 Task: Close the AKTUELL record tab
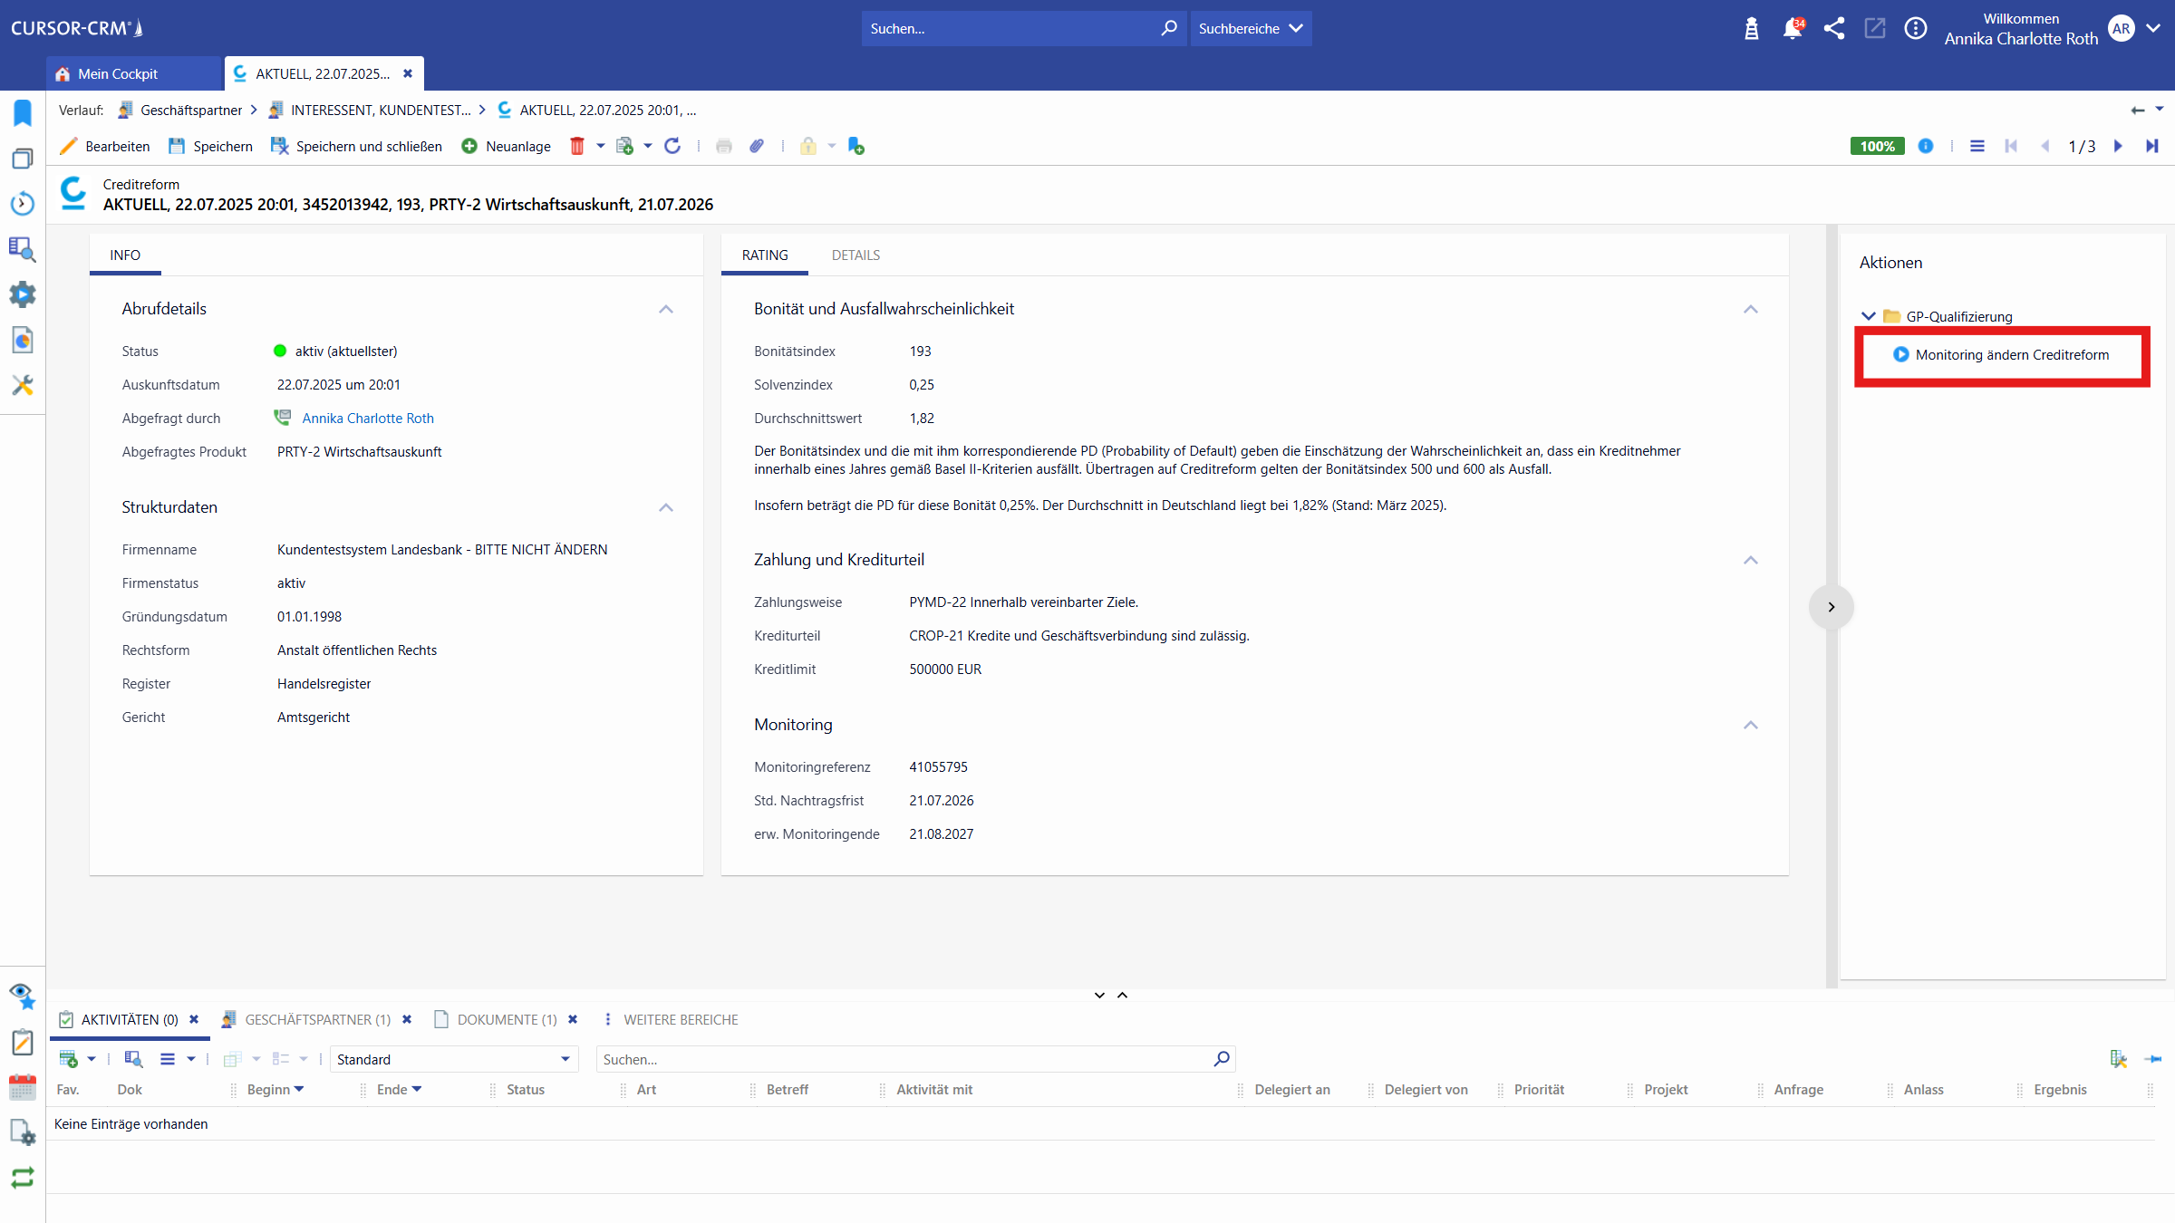(408, 73)
